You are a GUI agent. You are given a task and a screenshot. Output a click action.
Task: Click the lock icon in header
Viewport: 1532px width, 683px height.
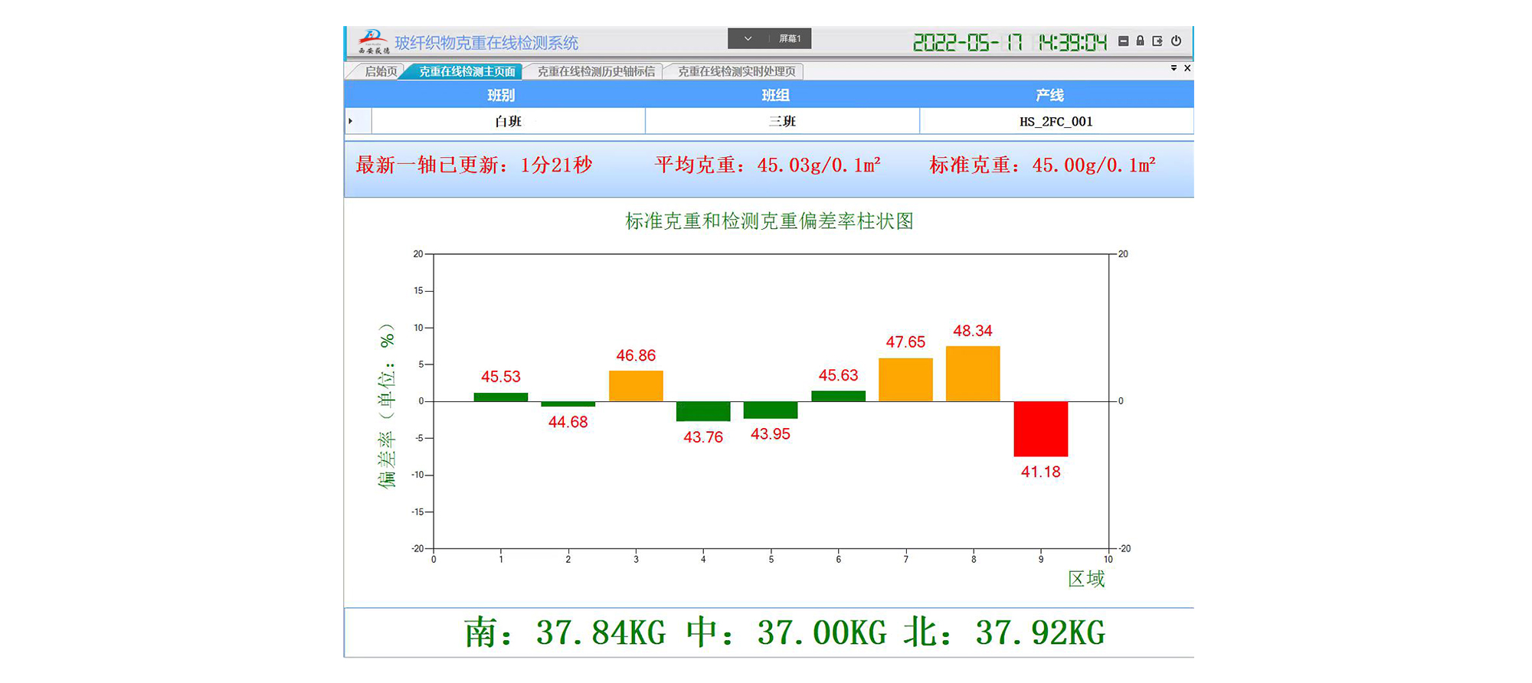(1140, 41)
